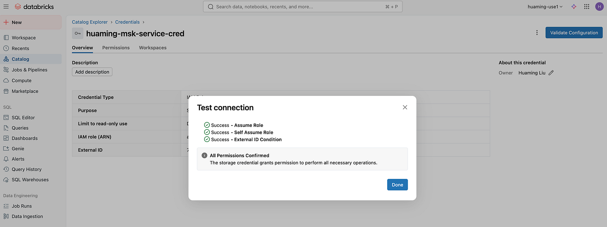Expand the huaming-use1 workspace dropdown
607x227 pixels.
545,7
